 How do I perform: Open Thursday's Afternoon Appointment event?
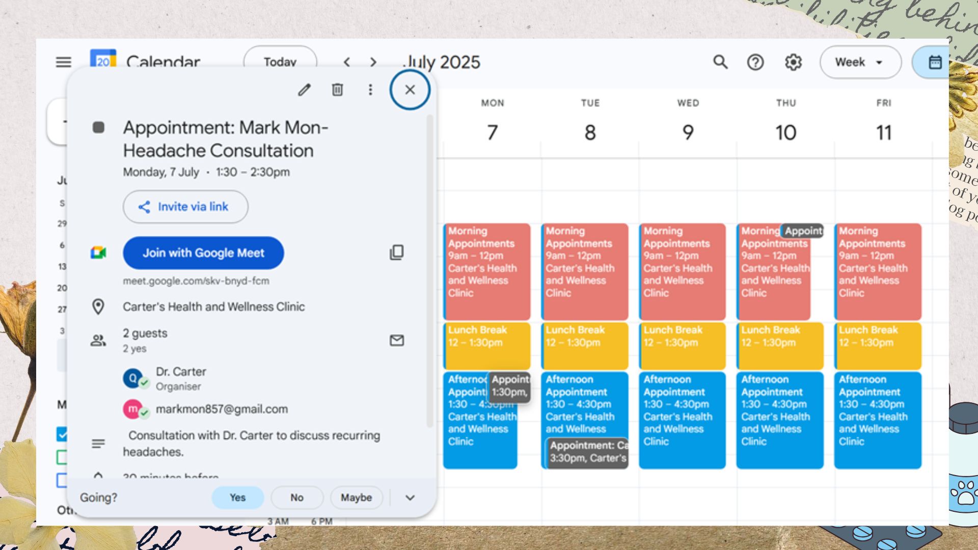click(780, 420)
